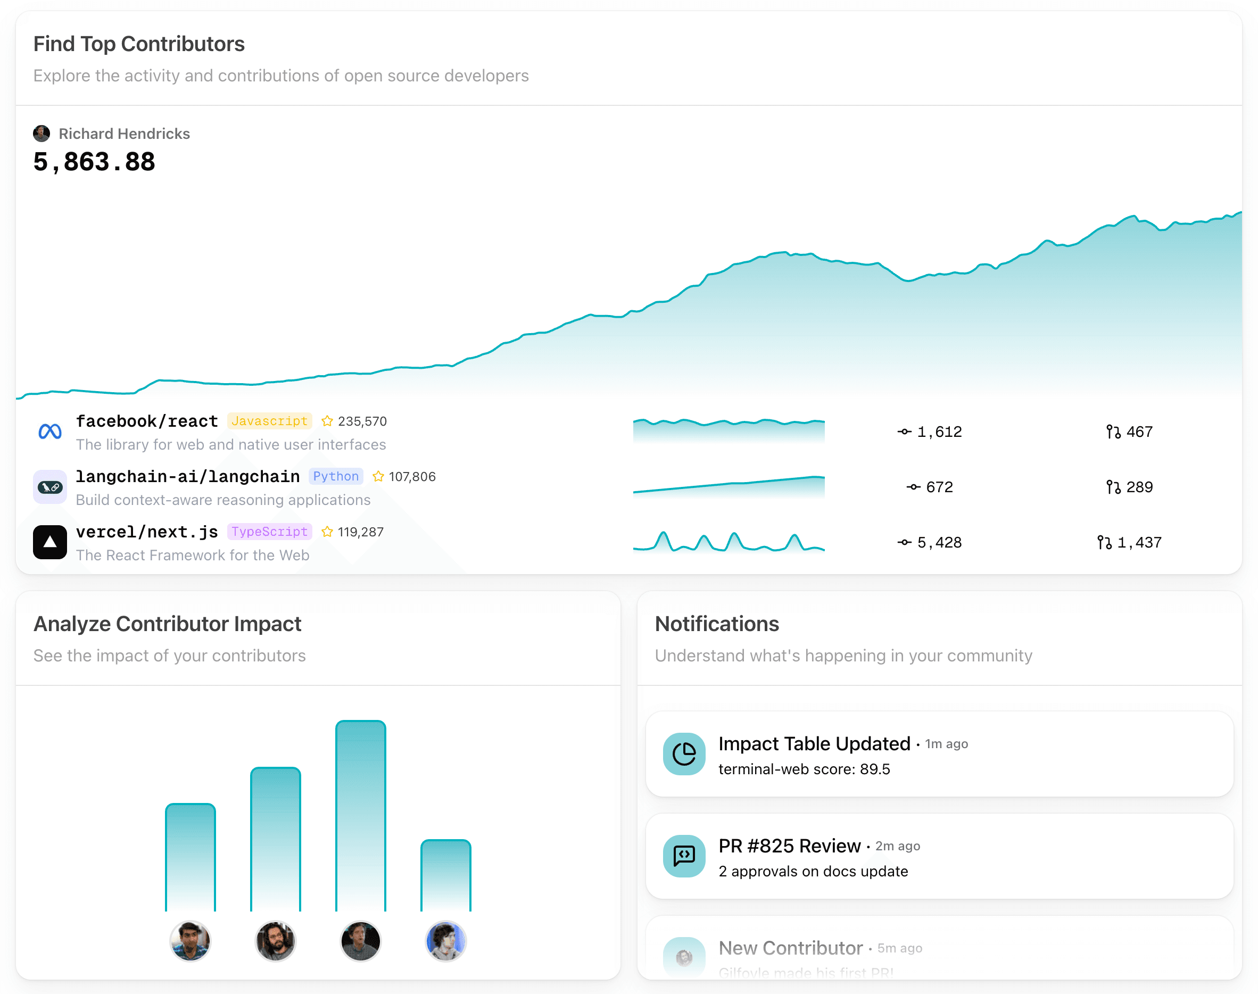Image resolution: width=1258 pixels, height=994 pixels.
Task: Open the vercel/next.js repository name
Action: [x=147, y=532]
